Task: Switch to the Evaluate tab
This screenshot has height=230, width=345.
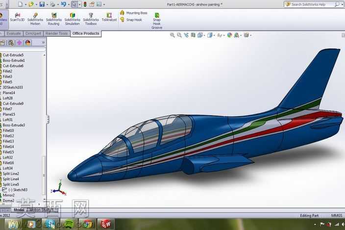Action: click(x=14, y=33)
